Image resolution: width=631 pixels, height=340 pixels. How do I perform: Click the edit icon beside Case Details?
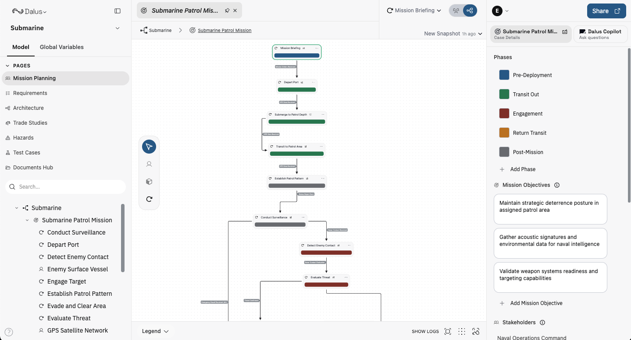pos(565,32)
